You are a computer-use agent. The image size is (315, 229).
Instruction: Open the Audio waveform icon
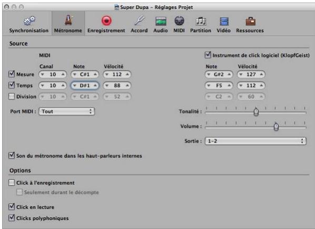(161, 21)
